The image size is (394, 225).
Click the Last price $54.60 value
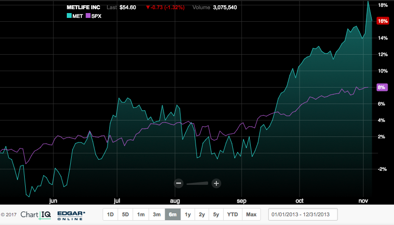[128, 7]
